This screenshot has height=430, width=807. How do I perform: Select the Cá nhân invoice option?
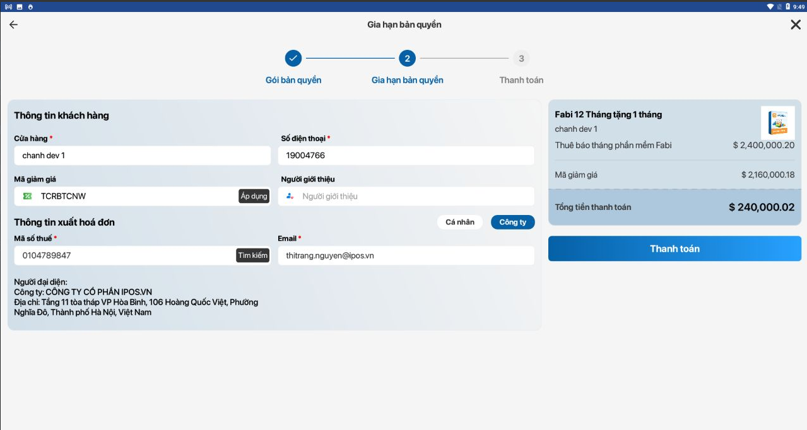459,222
